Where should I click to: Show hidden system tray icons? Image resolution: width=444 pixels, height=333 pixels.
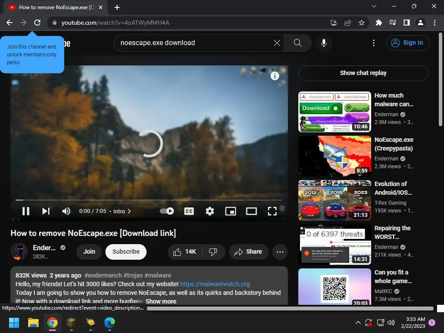358,323
